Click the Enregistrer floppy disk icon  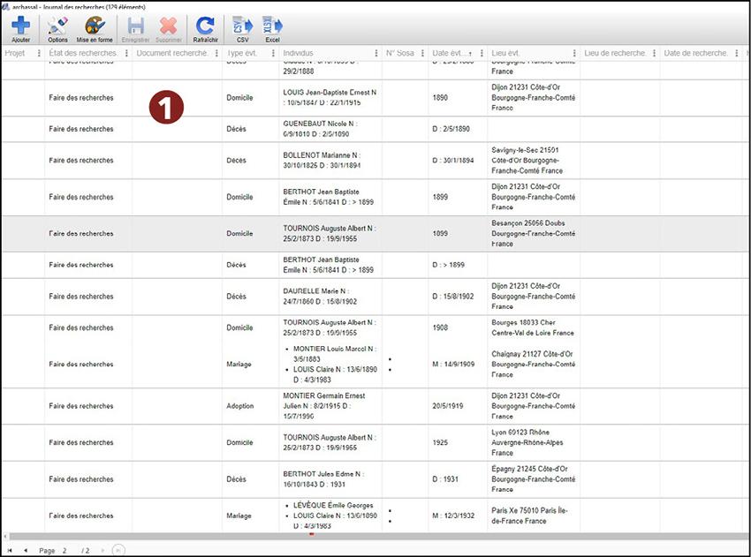[135, 26]
